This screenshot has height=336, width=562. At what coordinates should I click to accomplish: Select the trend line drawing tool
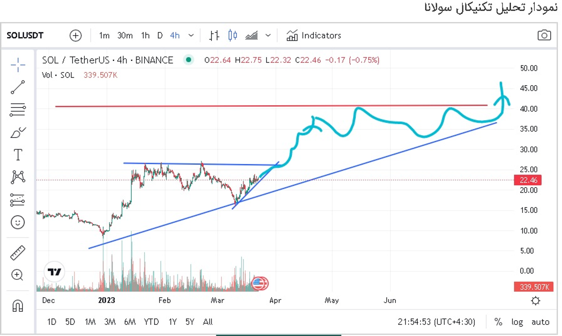coord(18,87)
